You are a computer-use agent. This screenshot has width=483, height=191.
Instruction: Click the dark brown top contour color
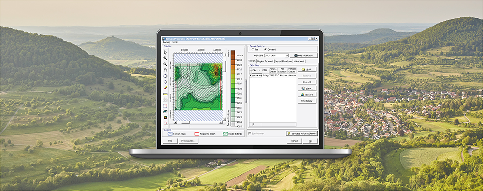click(233, 52)
